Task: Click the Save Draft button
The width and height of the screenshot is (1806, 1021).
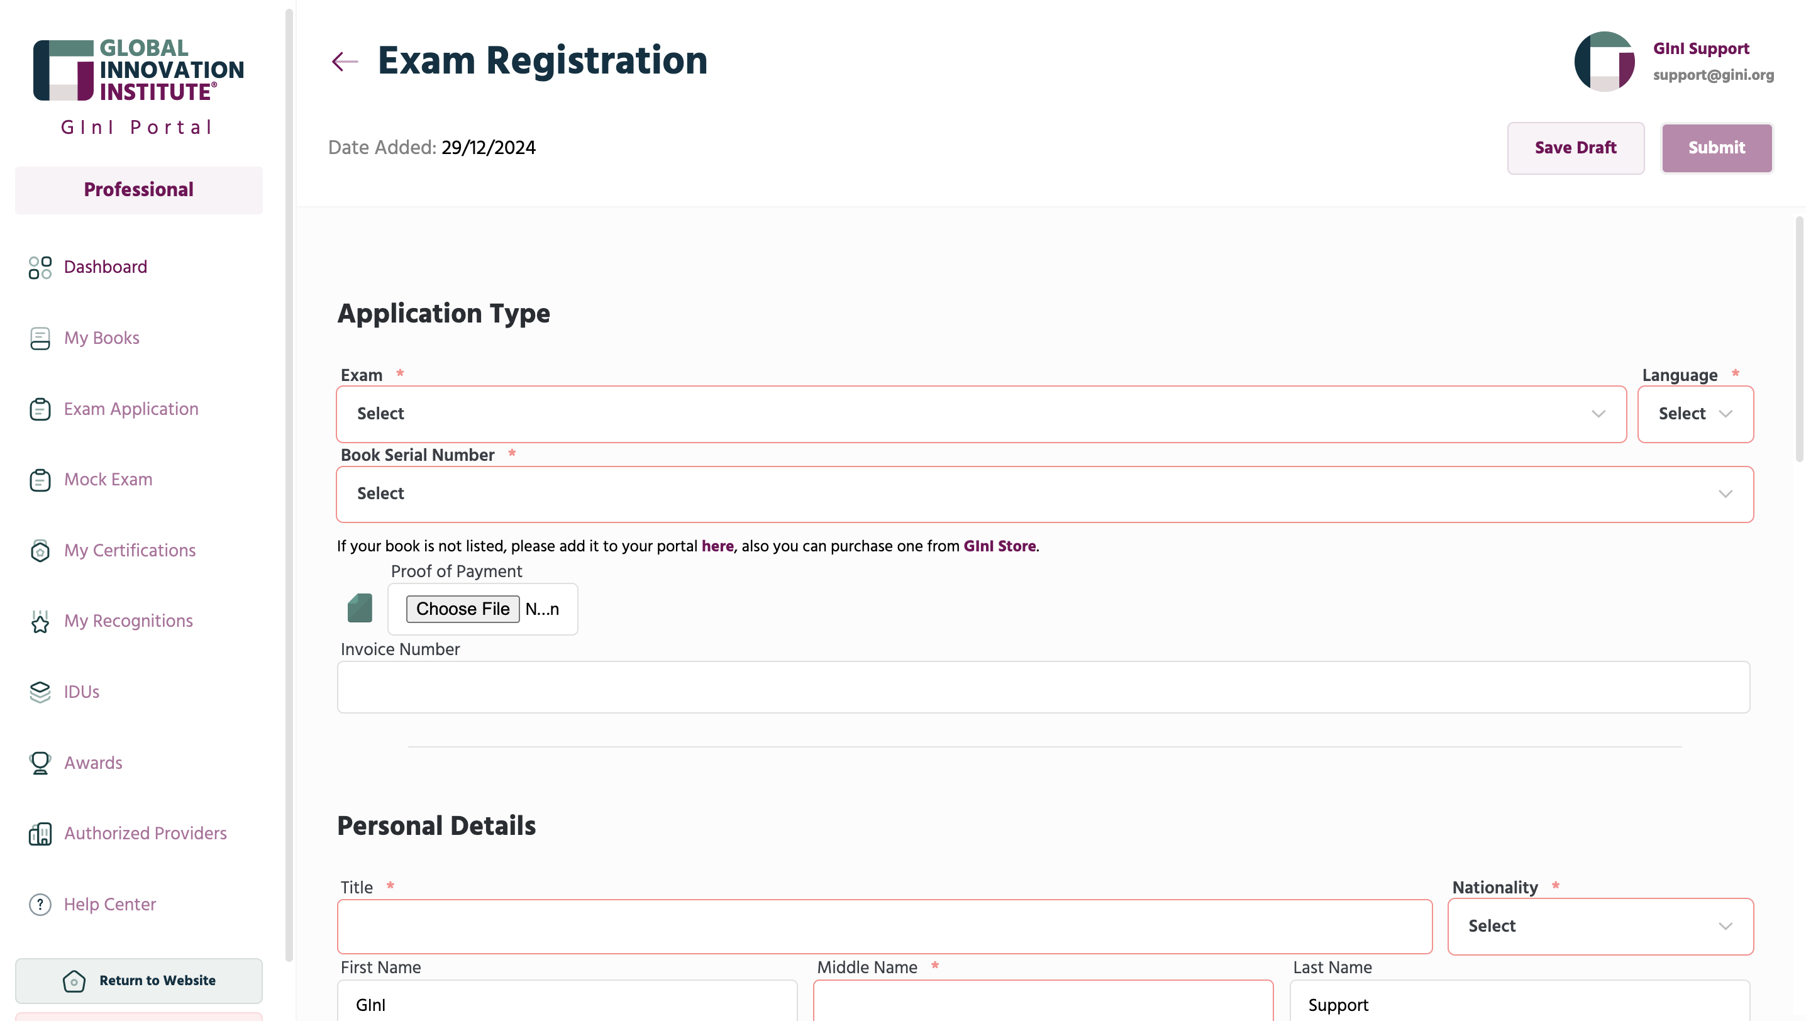Action: pyautogui.click(x=1575, y=148)
